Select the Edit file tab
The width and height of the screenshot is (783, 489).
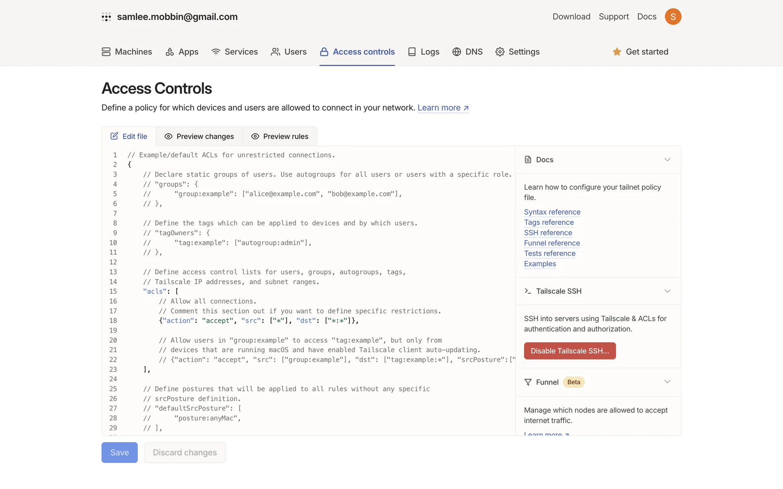click(129, 137)
